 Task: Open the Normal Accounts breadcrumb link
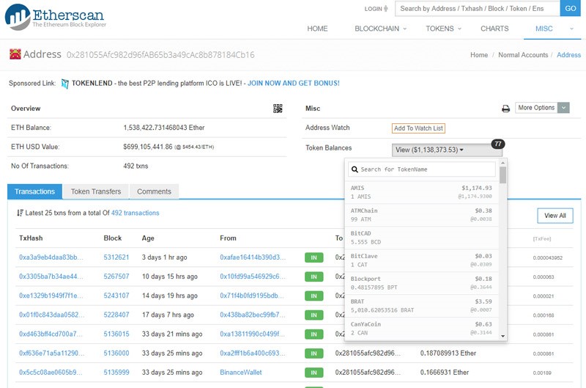point(523,55)
